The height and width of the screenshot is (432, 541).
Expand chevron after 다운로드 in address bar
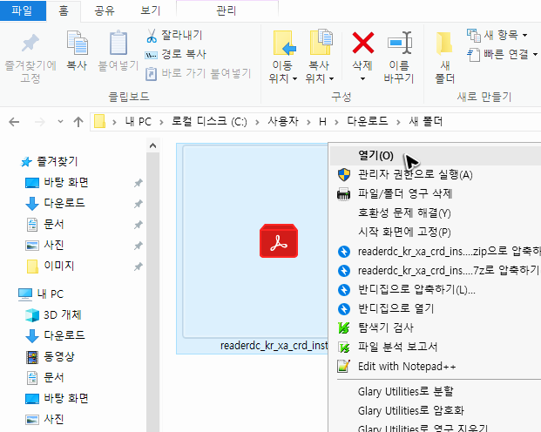click(x=398, y=122)
